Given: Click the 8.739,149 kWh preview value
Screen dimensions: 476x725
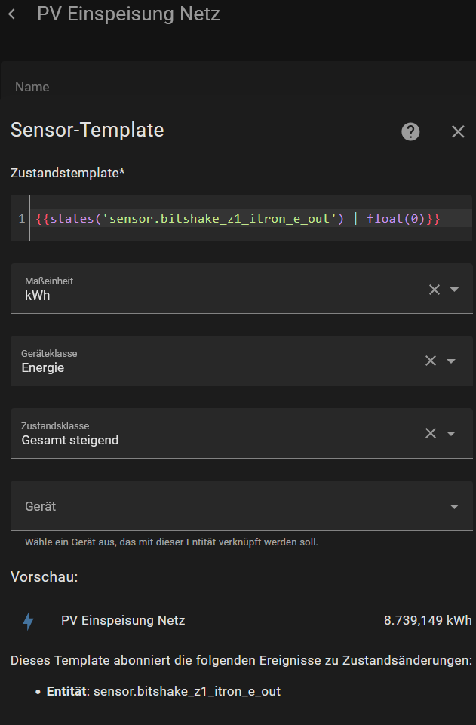Looking at the screenshot, I should tap(428, 620).
